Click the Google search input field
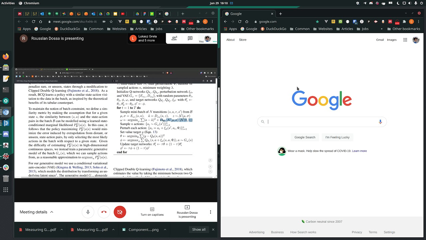 [322, 122]
